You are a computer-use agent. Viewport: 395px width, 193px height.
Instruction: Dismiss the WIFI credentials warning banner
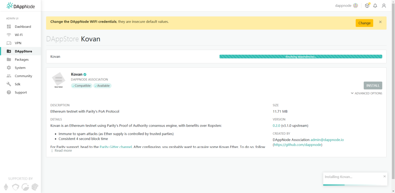coord(380,22)
